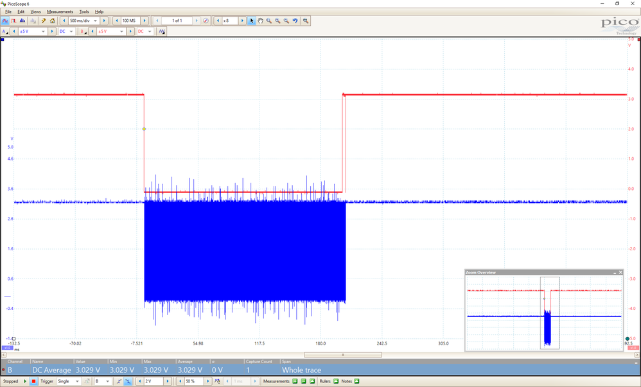The image size is (641, 387).
Task: Open the signal generator button
Action: pyautogui.click(x=162, y=31)
